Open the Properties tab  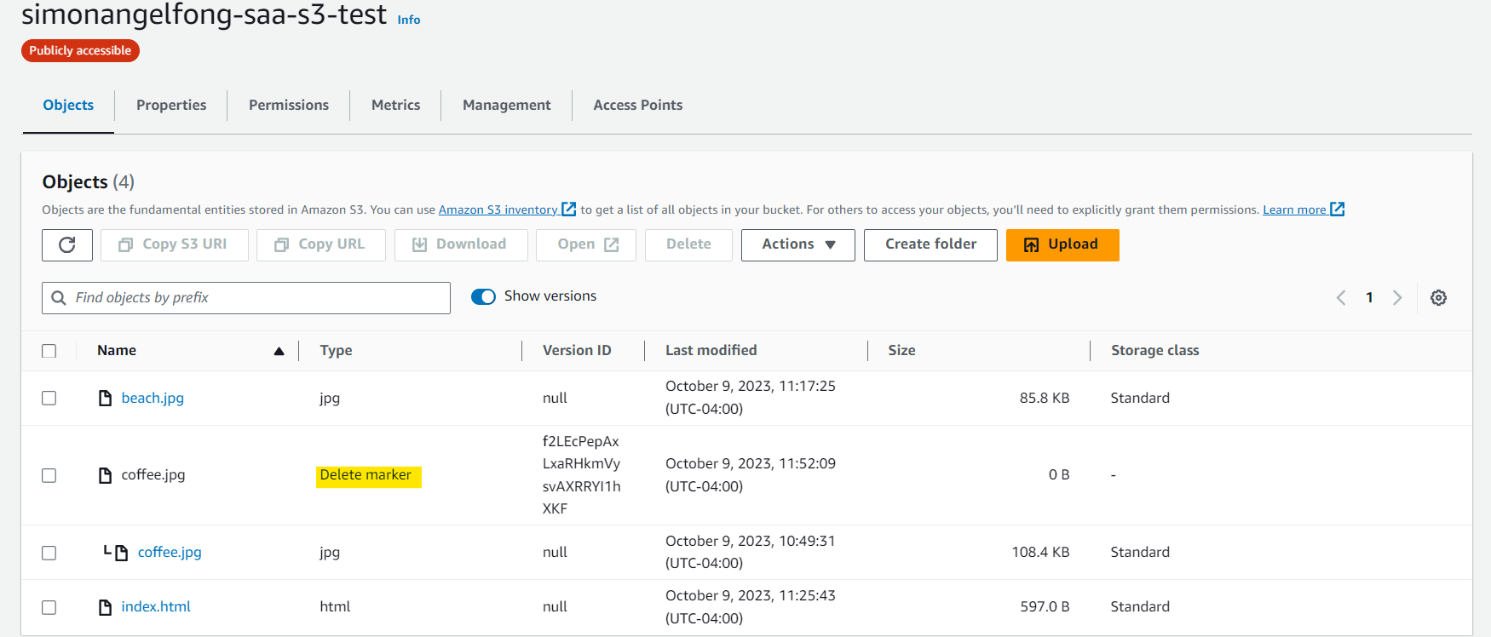pyautogui.click(x=171, y=105)
